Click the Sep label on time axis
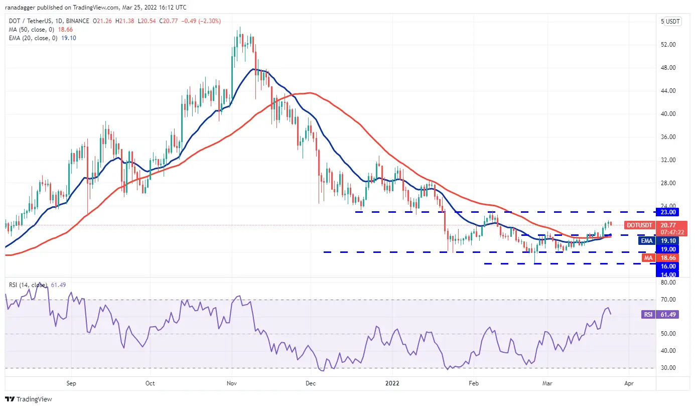 [x=71, y=383]
